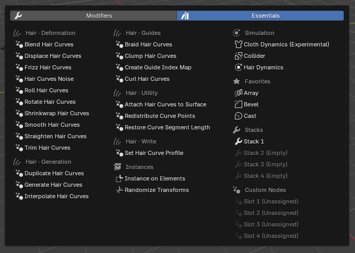Pick Rotate Hair Curves
This screenshot has height=253, width=355.
[x=50, y=102]
